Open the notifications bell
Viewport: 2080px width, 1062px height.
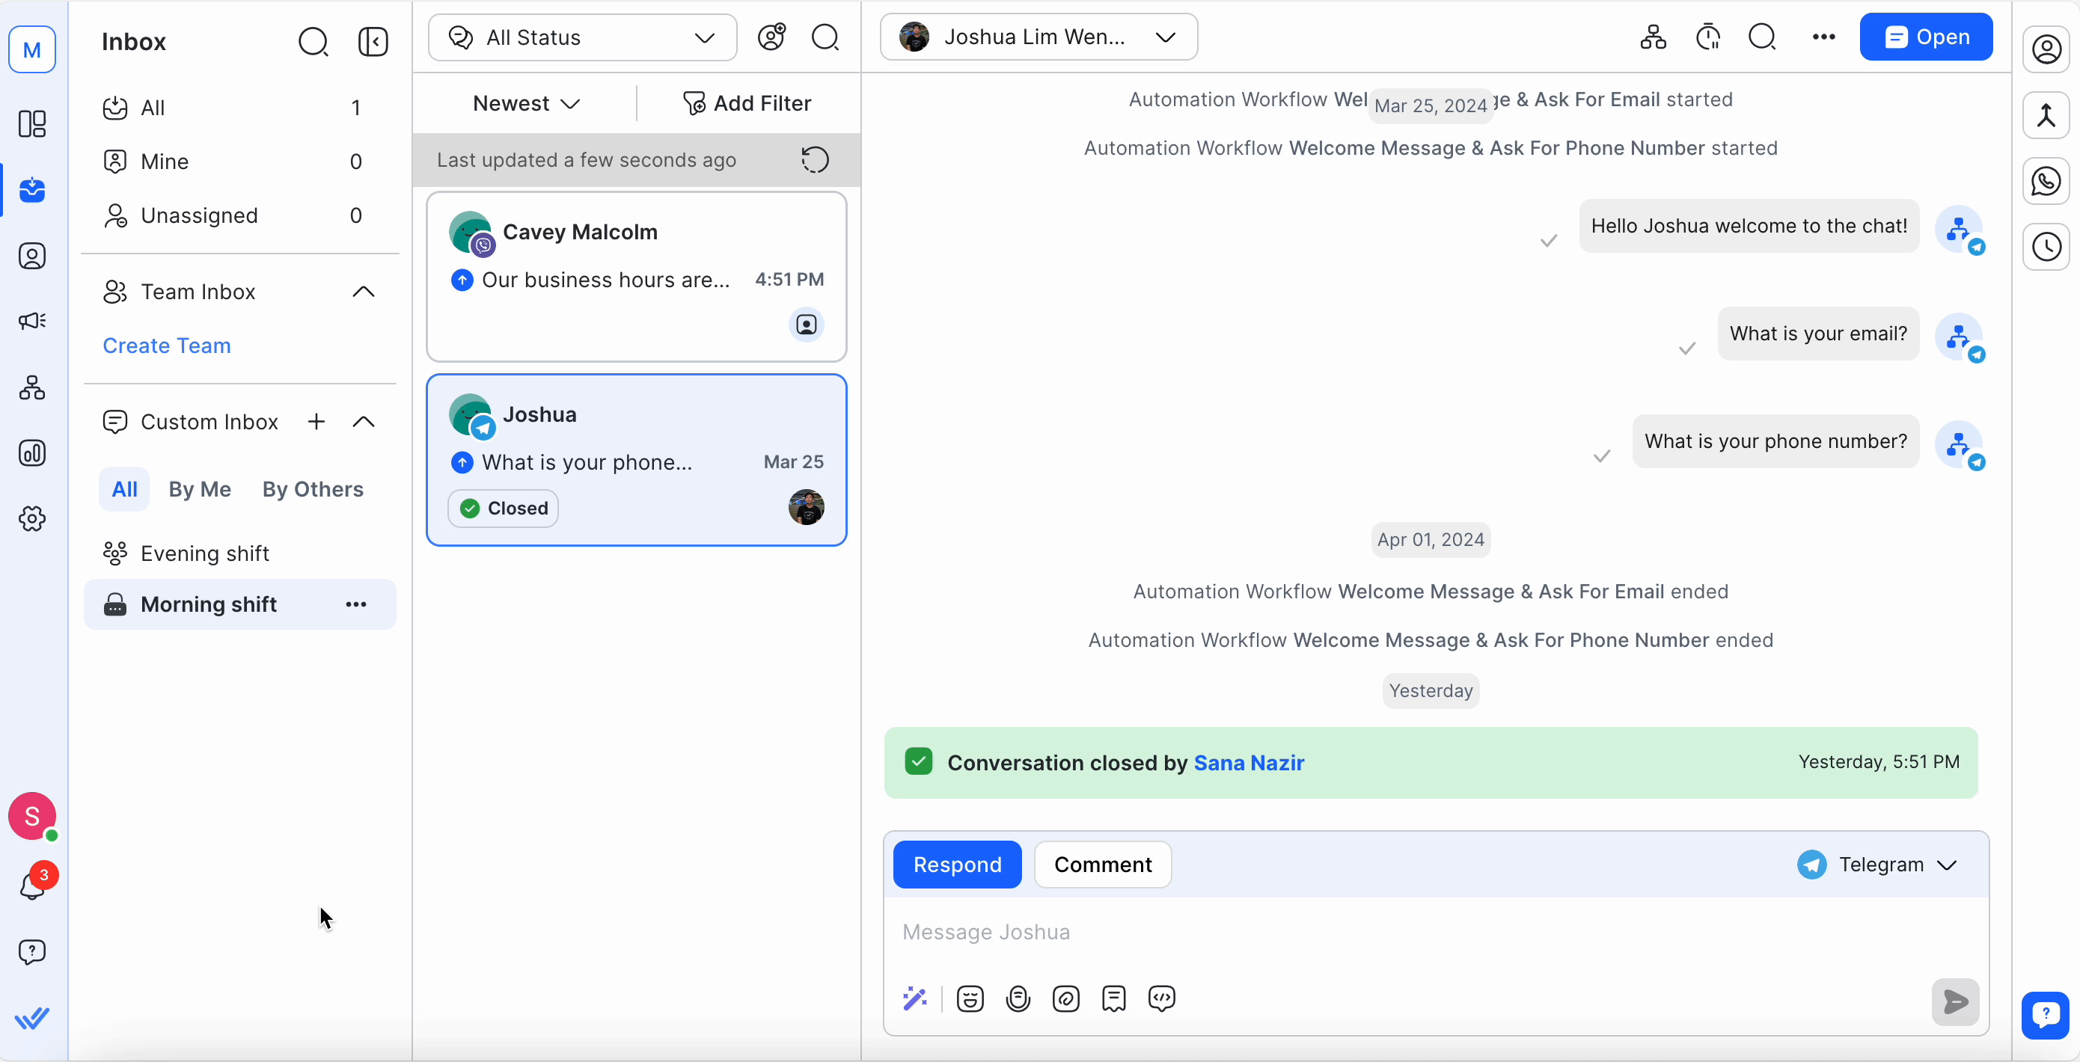point(32,886)
